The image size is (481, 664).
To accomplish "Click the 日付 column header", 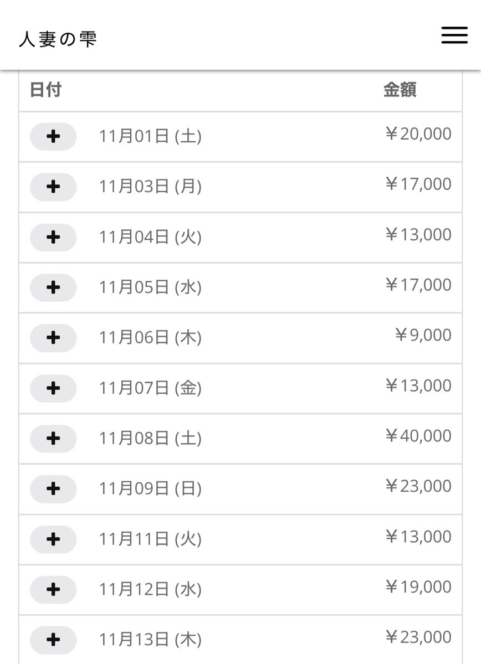I will click(x=45, y=90).
